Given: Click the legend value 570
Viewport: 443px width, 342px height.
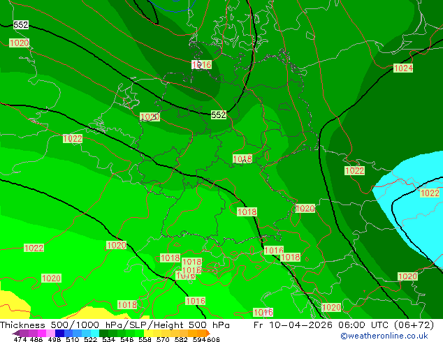Looking at the screenshot, I should pyautogui.click(x=163, y=339).
